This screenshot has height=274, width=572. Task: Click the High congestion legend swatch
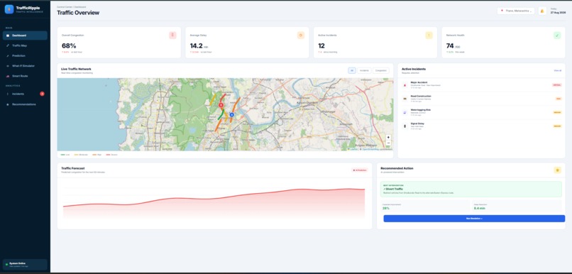coord(94,155)
